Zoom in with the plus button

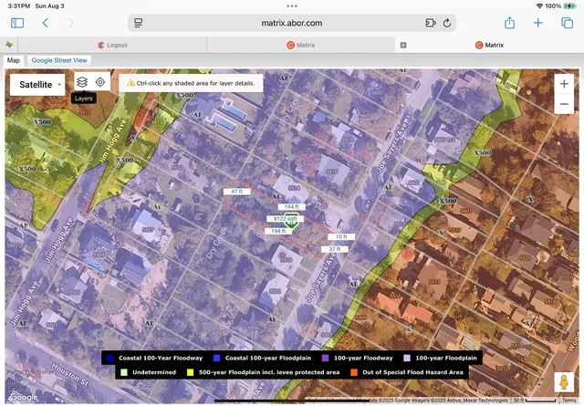(x=564, y=84)
